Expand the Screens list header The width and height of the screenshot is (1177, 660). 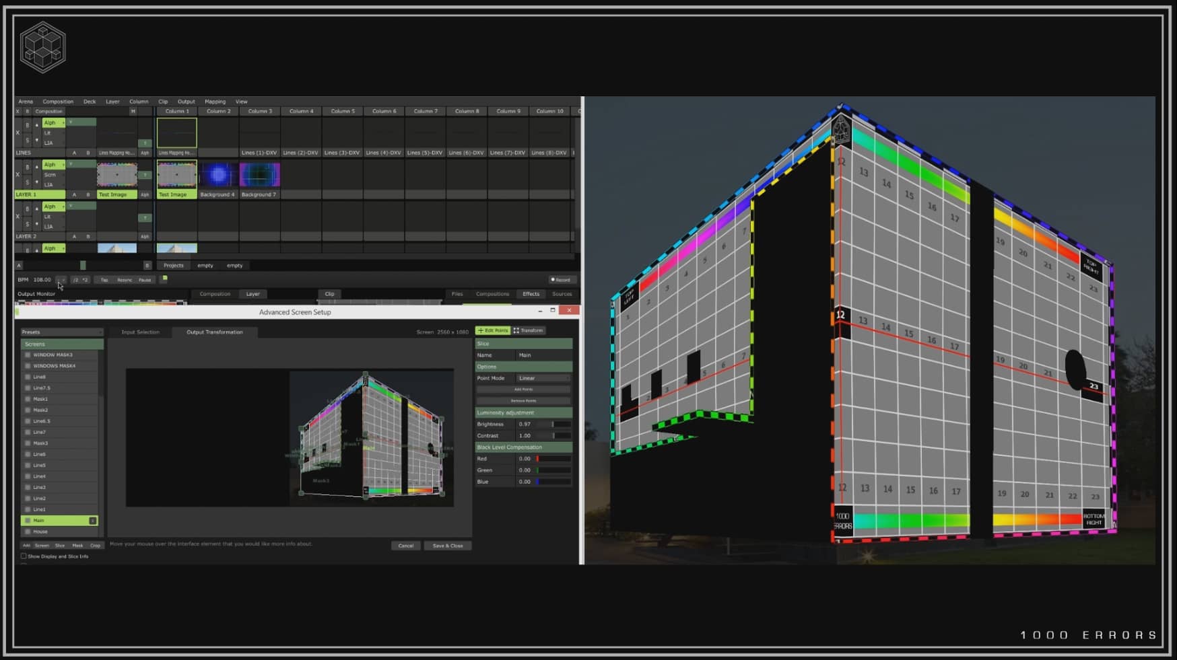point(61,344)
